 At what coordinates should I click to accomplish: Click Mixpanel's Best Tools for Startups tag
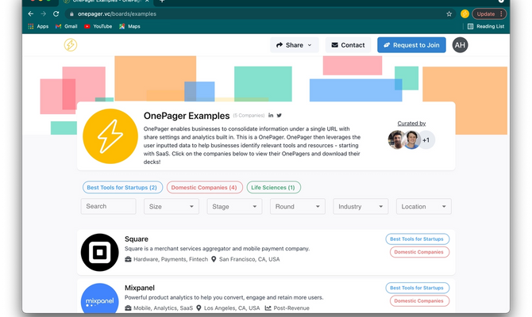pos(418,288)
